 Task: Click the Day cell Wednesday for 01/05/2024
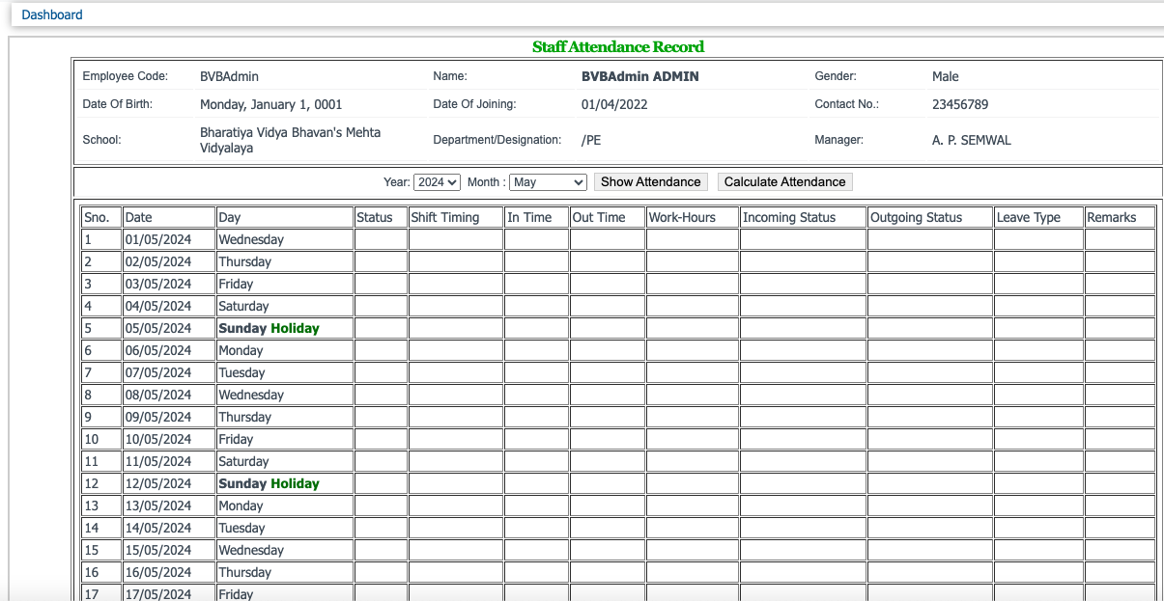coord(285,239)
